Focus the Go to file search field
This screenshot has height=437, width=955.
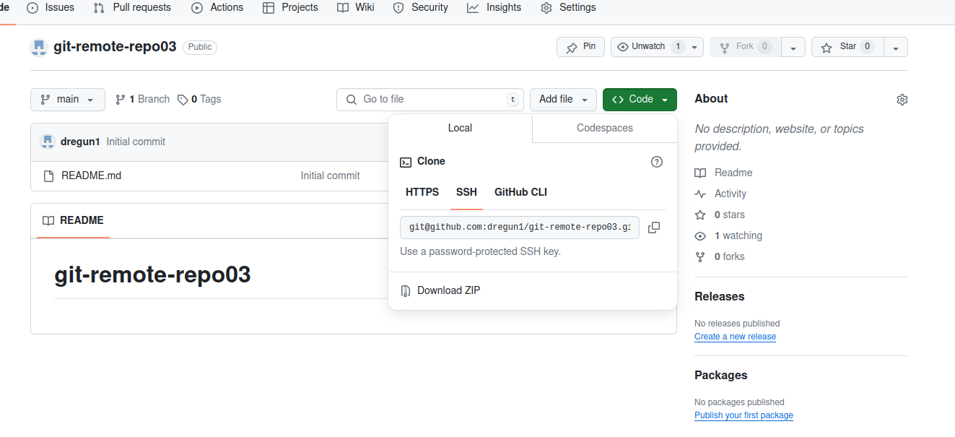(x=430, y=100)
